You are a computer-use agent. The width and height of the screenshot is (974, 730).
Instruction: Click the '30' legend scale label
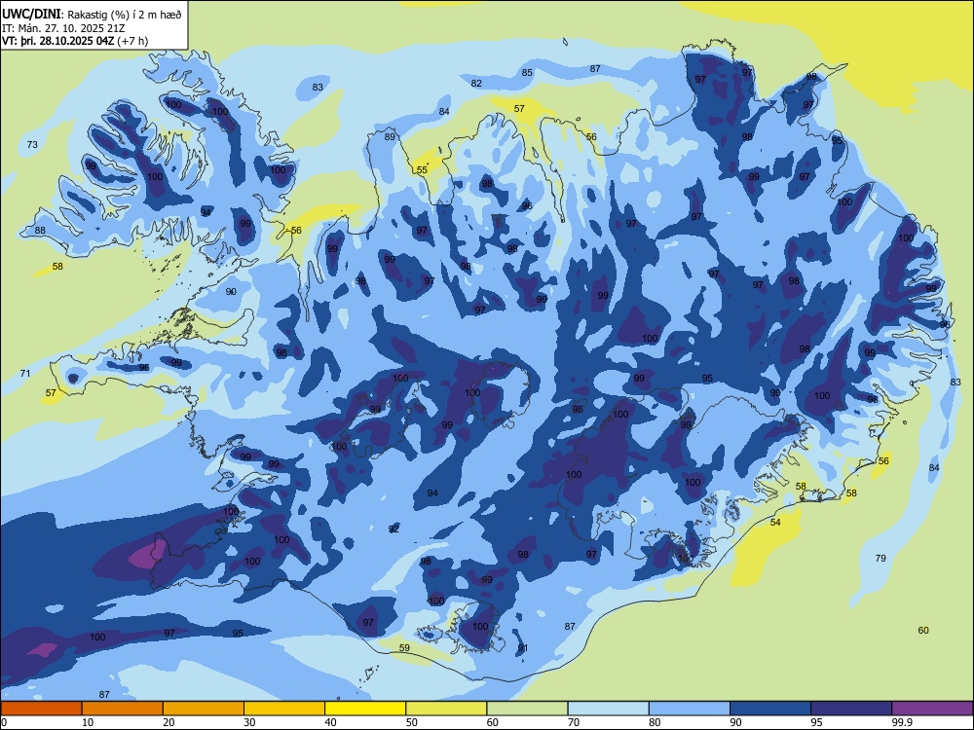(249, 722)
